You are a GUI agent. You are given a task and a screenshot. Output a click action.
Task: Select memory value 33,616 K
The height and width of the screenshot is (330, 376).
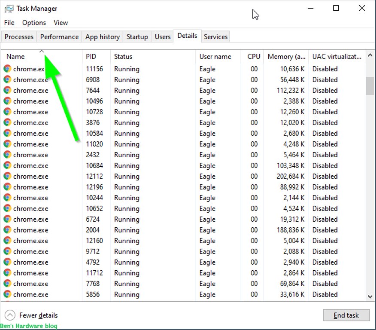(x=292, y=294)
